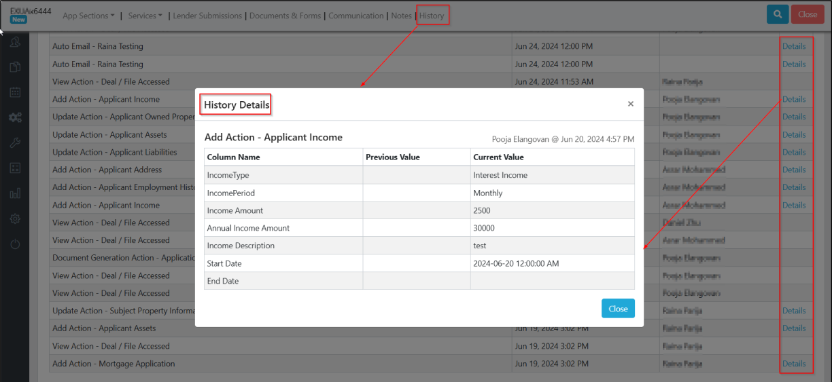This screenshot has height=382, width=832.
Task: Open the Notes menu item
Action: coord(402,16)
